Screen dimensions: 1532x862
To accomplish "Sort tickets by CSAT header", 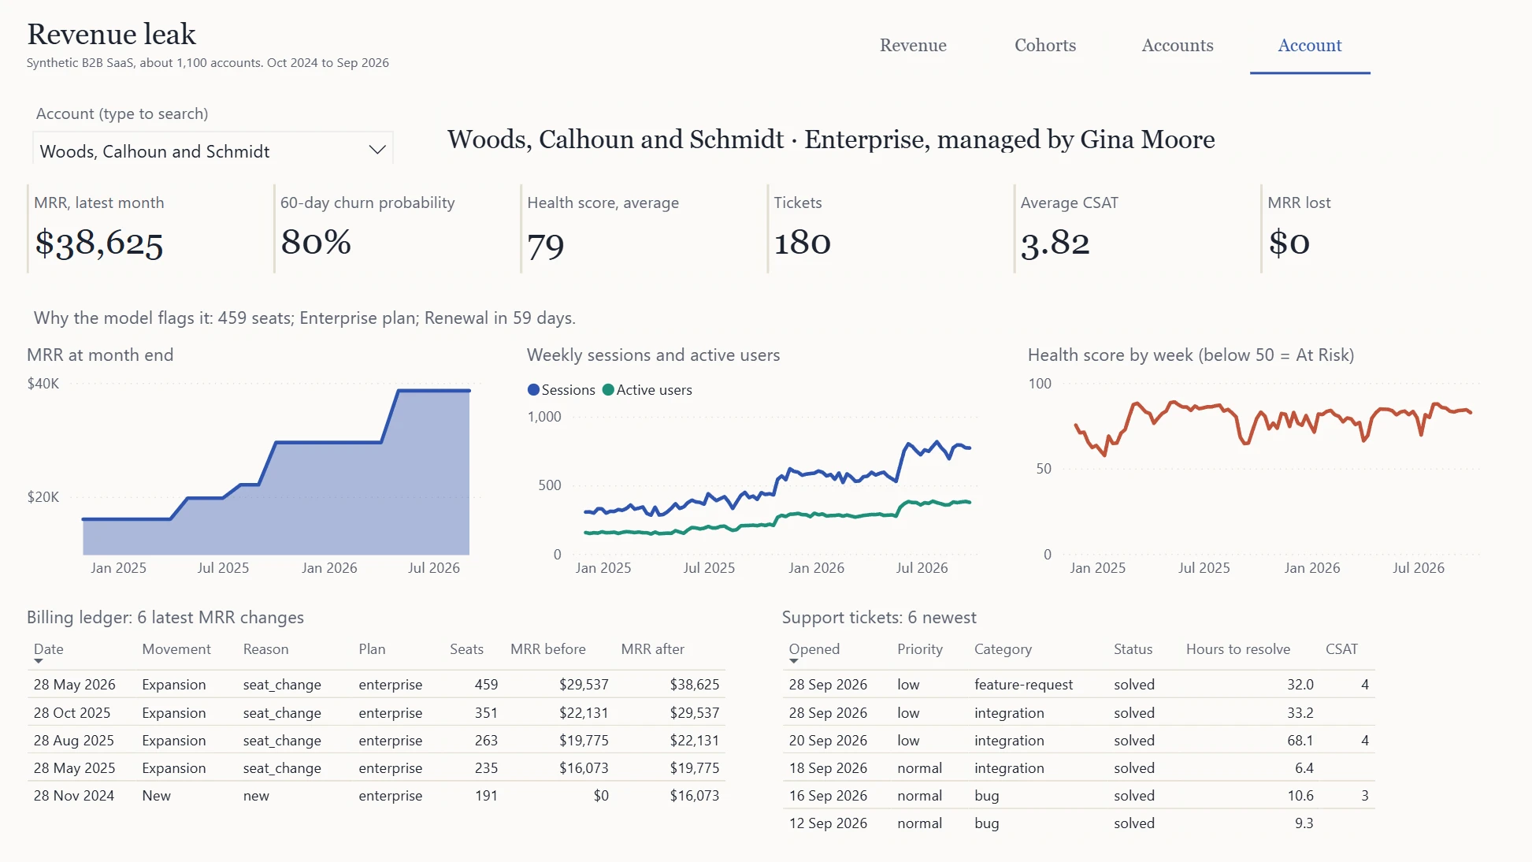I will pyautogui.click(x=1341, y=649).
